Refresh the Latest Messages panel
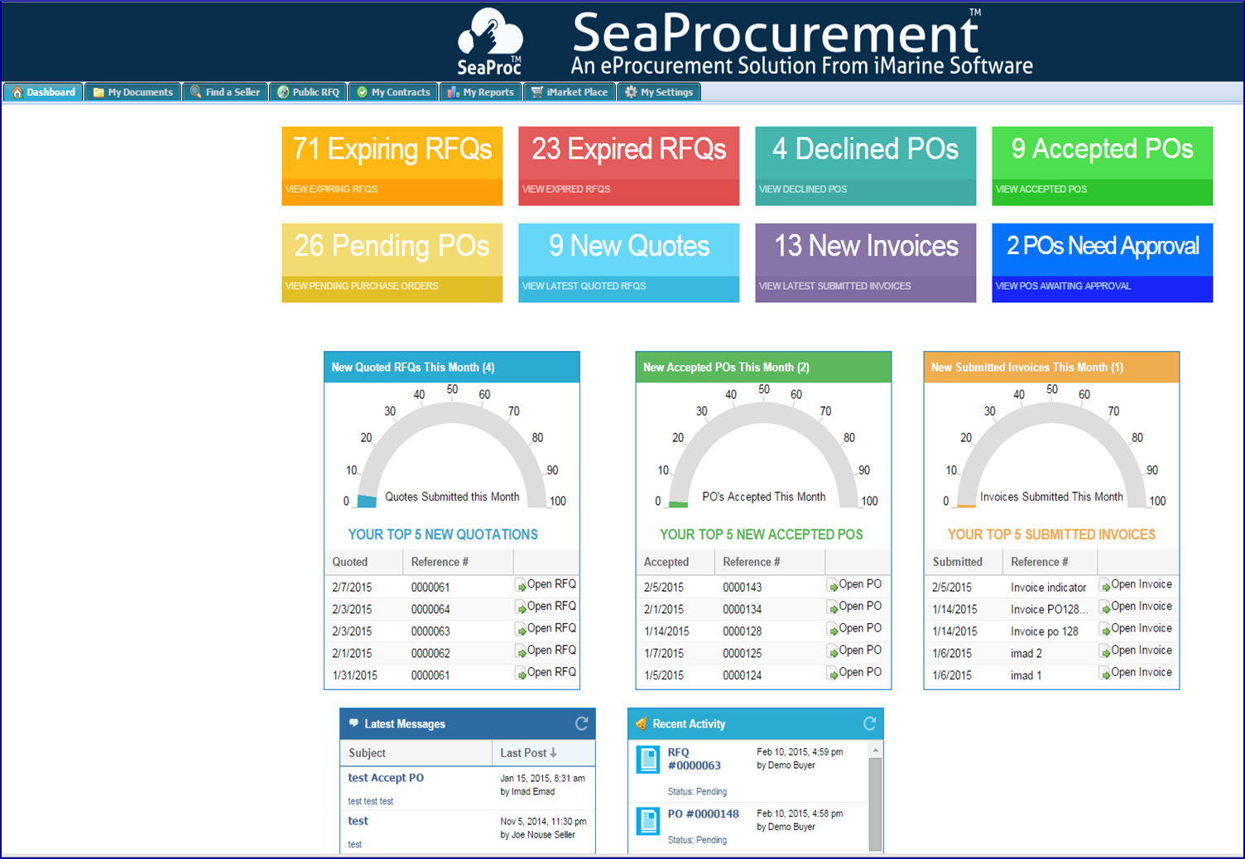 point(582,723)
